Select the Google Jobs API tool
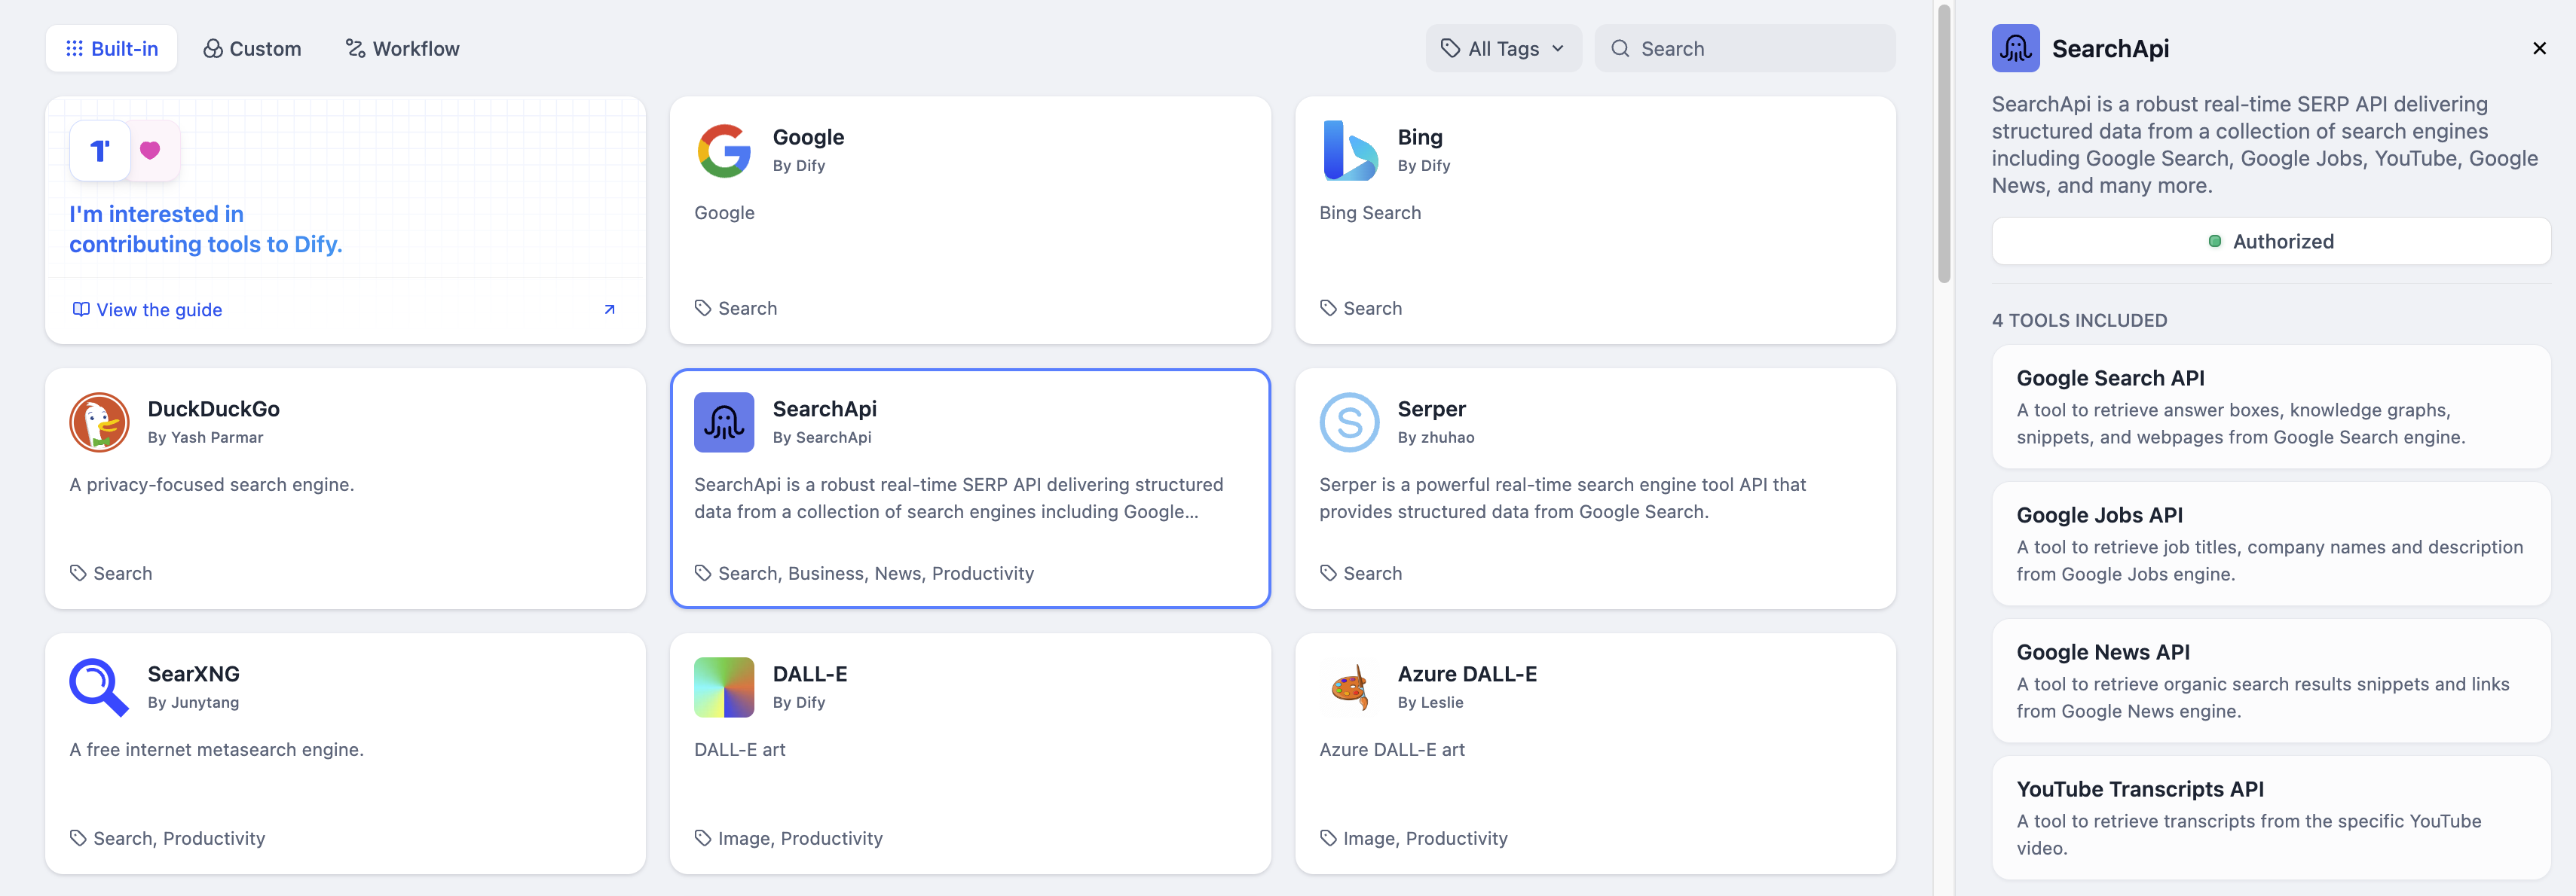The image size is (2576, 896). (x=2271, y=544)
